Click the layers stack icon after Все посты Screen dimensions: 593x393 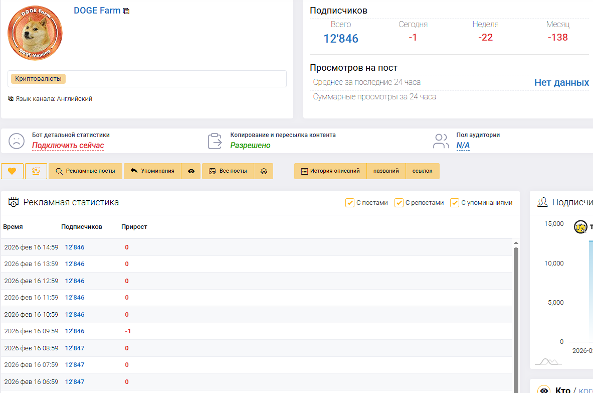point(264,171)
